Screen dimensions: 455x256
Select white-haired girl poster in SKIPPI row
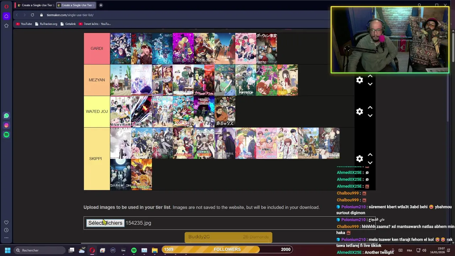click(x=121, y=143)
